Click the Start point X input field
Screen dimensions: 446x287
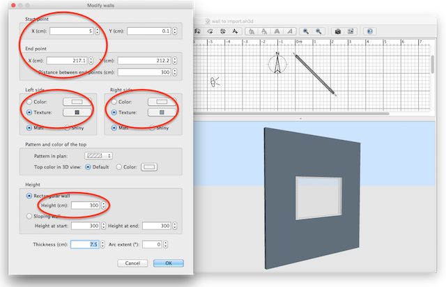[x=74, y=31]
